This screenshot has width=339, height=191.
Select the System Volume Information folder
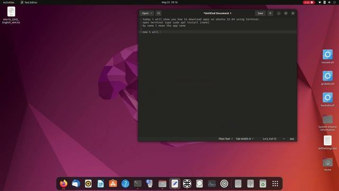(327, 123)
